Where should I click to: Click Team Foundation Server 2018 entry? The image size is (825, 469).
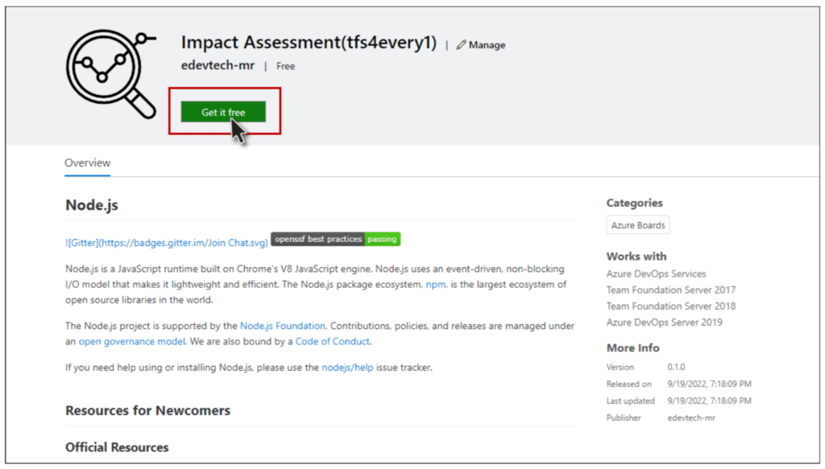(x=671, y=306)
